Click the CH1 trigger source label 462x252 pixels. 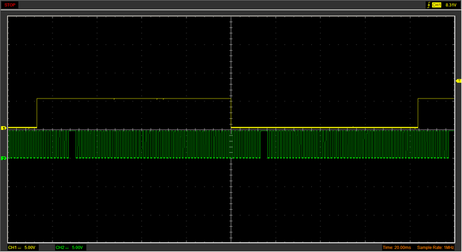437,5
